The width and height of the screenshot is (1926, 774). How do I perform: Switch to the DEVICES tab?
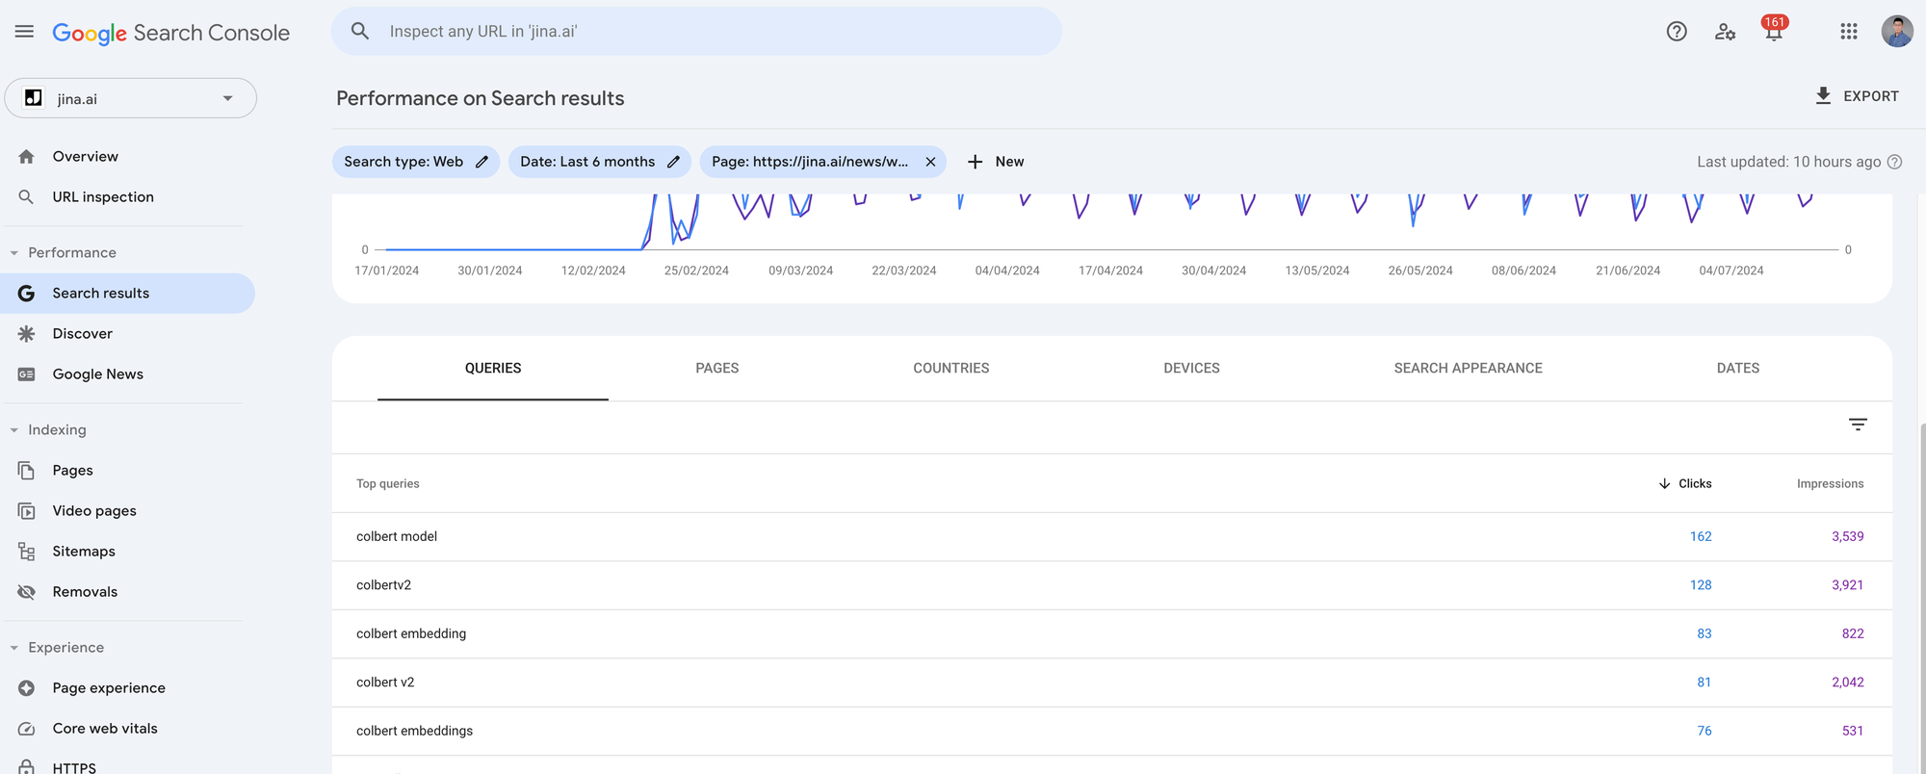[1191, 368]
